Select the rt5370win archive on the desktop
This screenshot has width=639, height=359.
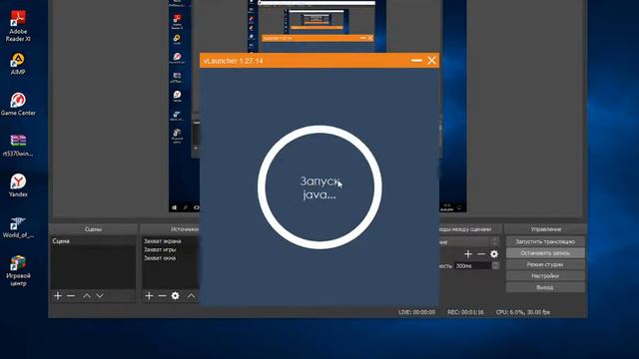coord(18,146)
